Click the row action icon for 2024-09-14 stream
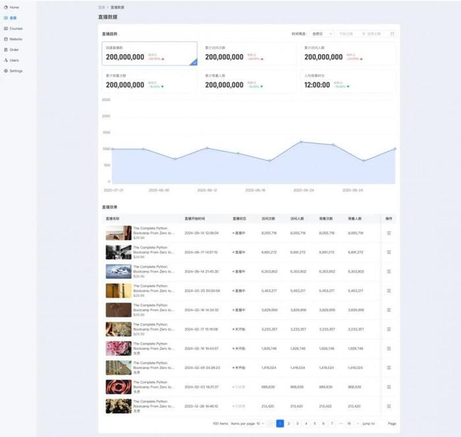 click(x=389, y=233)
